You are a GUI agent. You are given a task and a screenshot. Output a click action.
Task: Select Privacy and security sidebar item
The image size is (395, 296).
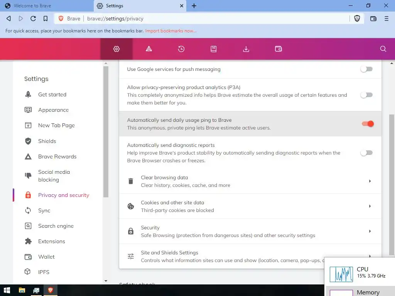[64, 195]
